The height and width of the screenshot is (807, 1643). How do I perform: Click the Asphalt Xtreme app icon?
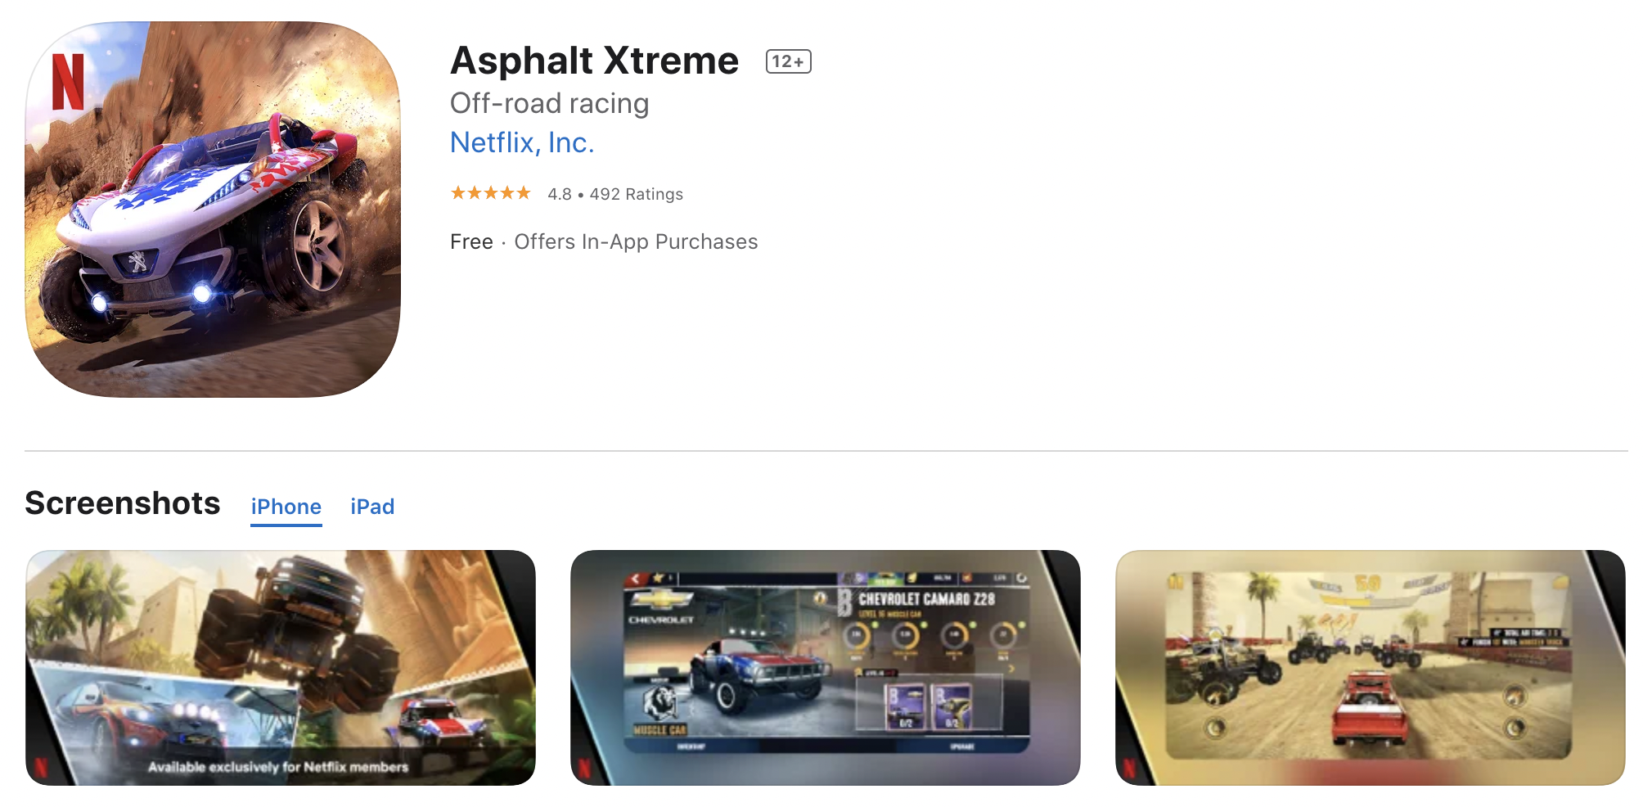[x=213, y=210]
